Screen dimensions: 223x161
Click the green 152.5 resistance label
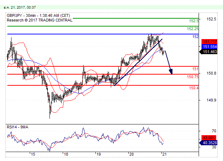194,21
